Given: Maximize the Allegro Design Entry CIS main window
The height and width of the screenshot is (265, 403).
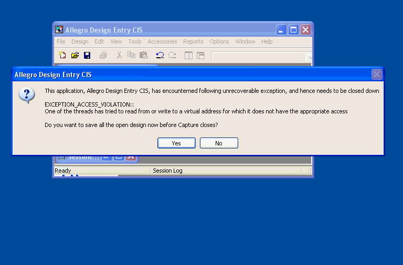Looking at the screenshot, I should tap(293, 30).
